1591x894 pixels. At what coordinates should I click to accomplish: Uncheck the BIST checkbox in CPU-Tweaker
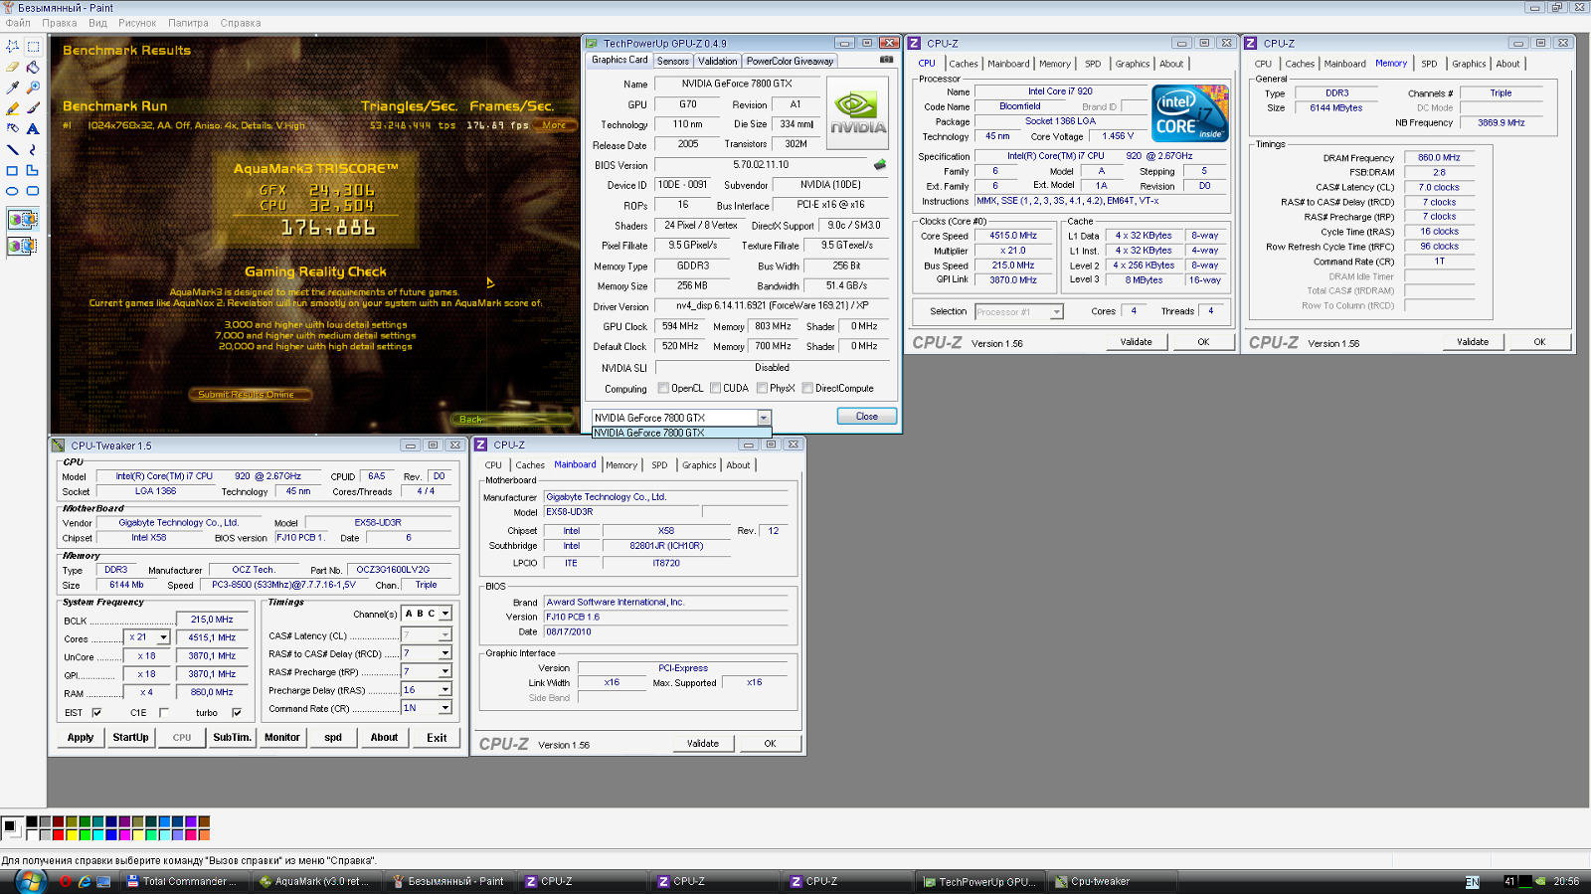point(96,712)
